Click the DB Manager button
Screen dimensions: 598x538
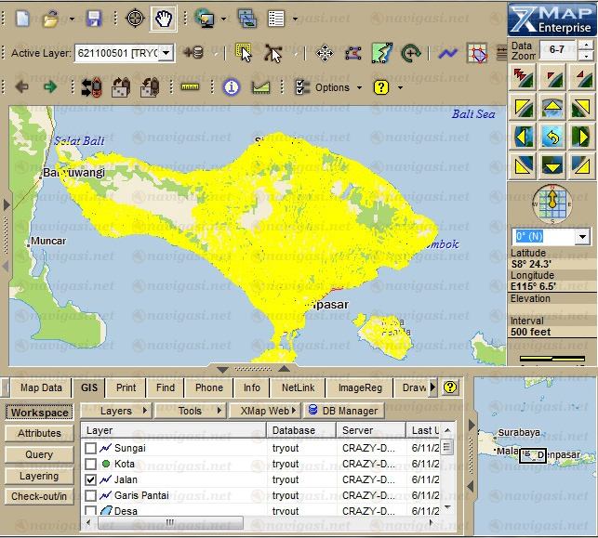(x=342, y=411)
